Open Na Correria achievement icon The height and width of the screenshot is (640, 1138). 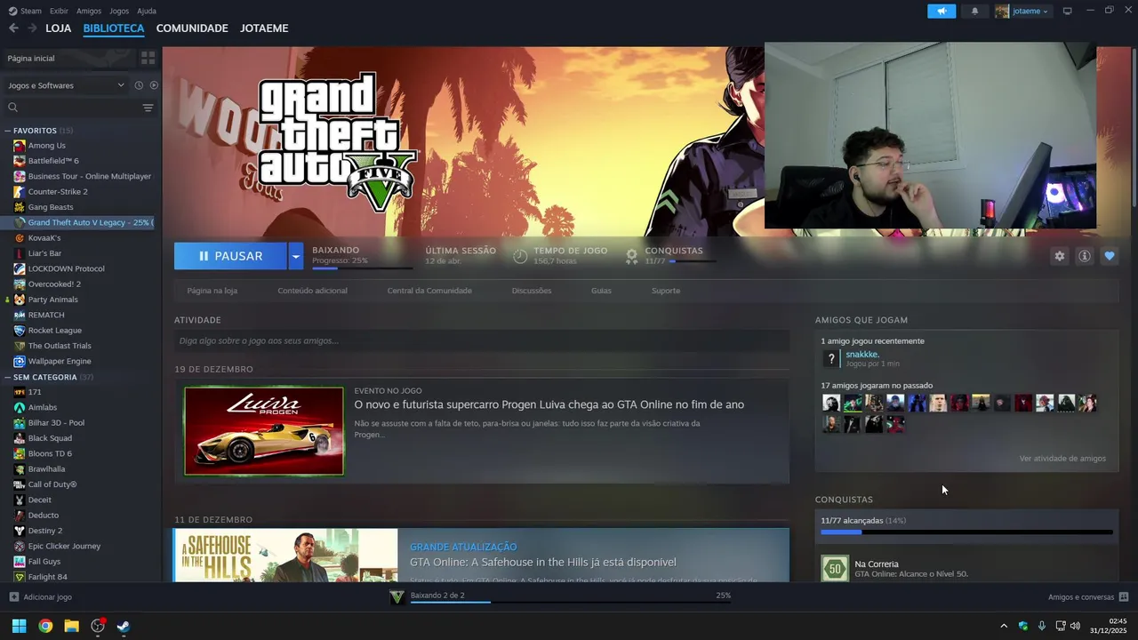click(x=835, y=568)
